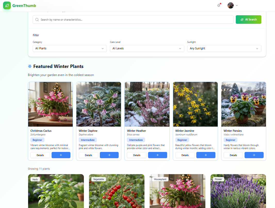Open the Sunlight filter showing Any Sunlight
This screenshot has width=275, height=208.
point(224,48)
